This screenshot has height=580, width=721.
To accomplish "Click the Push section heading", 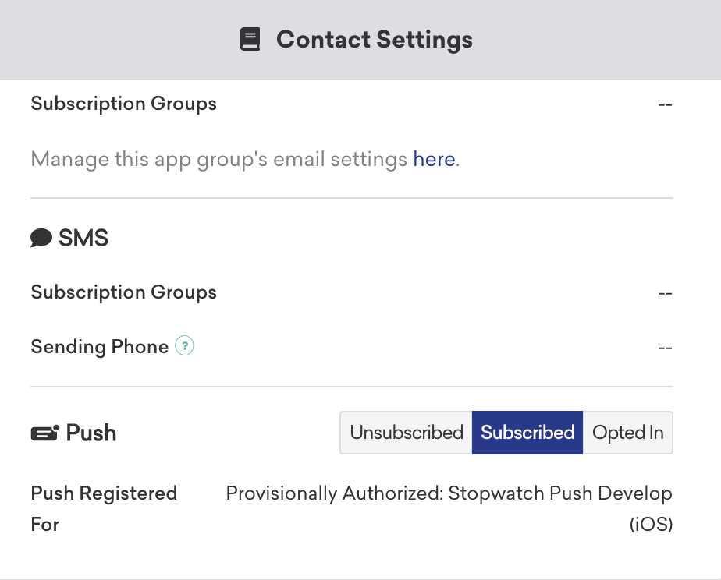I will click(x=91, y=433).
